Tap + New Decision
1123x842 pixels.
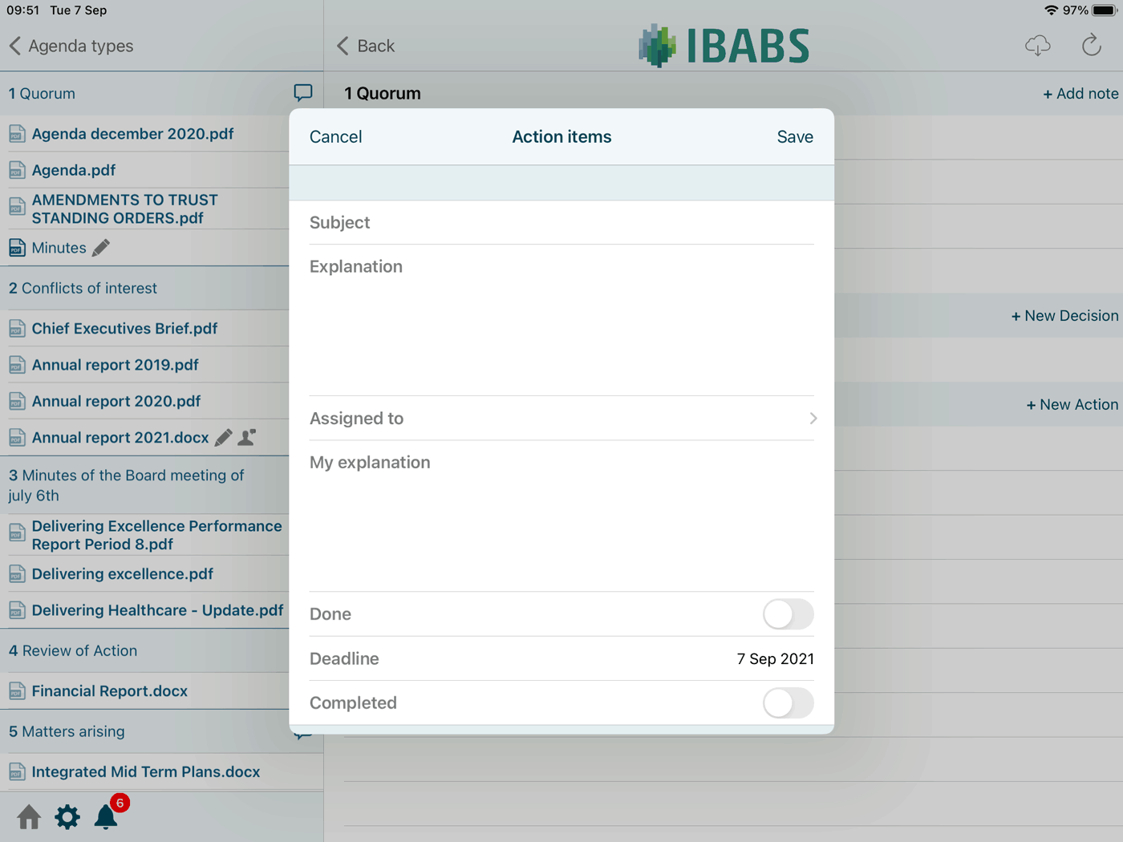point(1064,315)
